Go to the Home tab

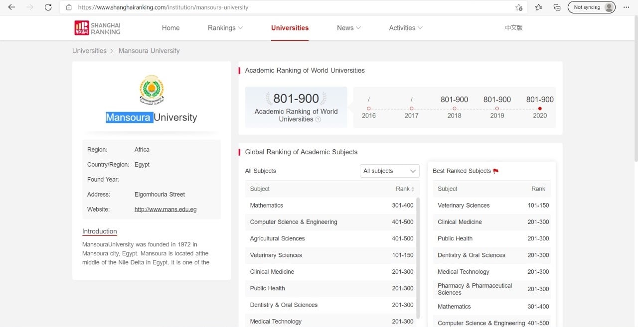click(170, 28)
